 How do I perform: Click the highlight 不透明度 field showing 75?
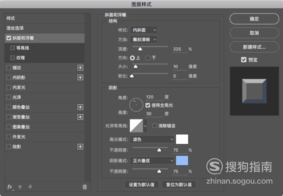(180, 150)
